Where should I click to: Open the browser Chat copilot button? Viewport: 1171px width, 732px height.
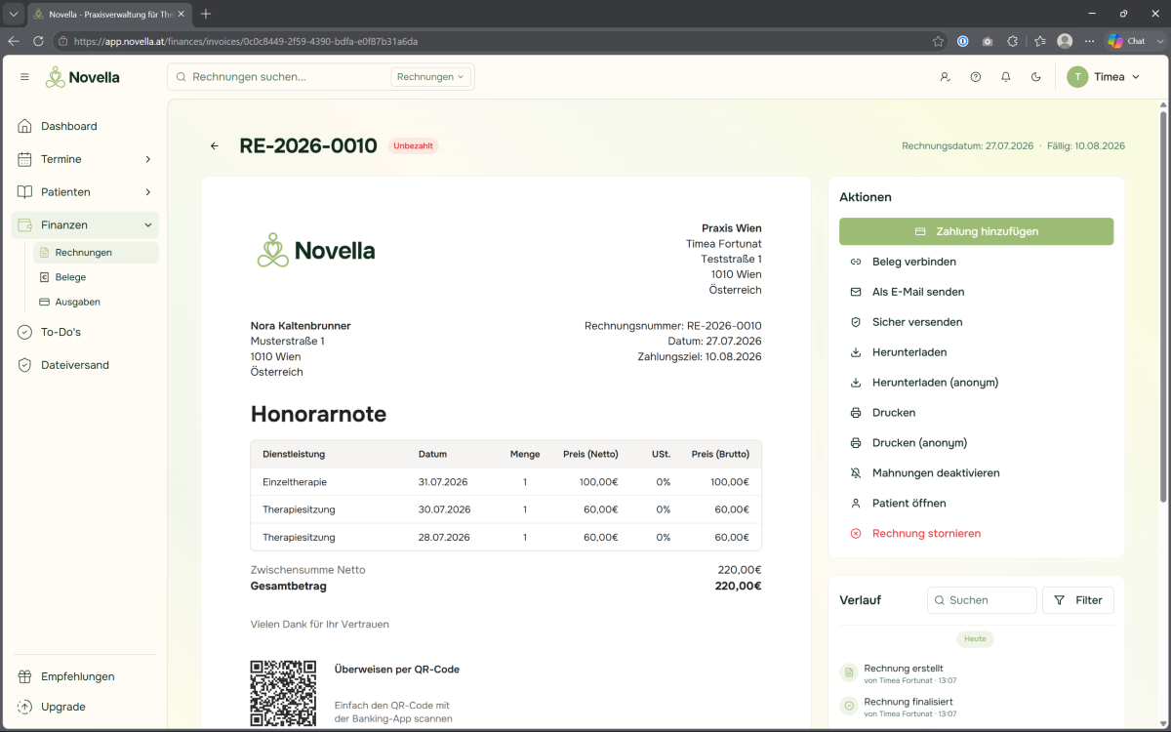click(1126, 41)
